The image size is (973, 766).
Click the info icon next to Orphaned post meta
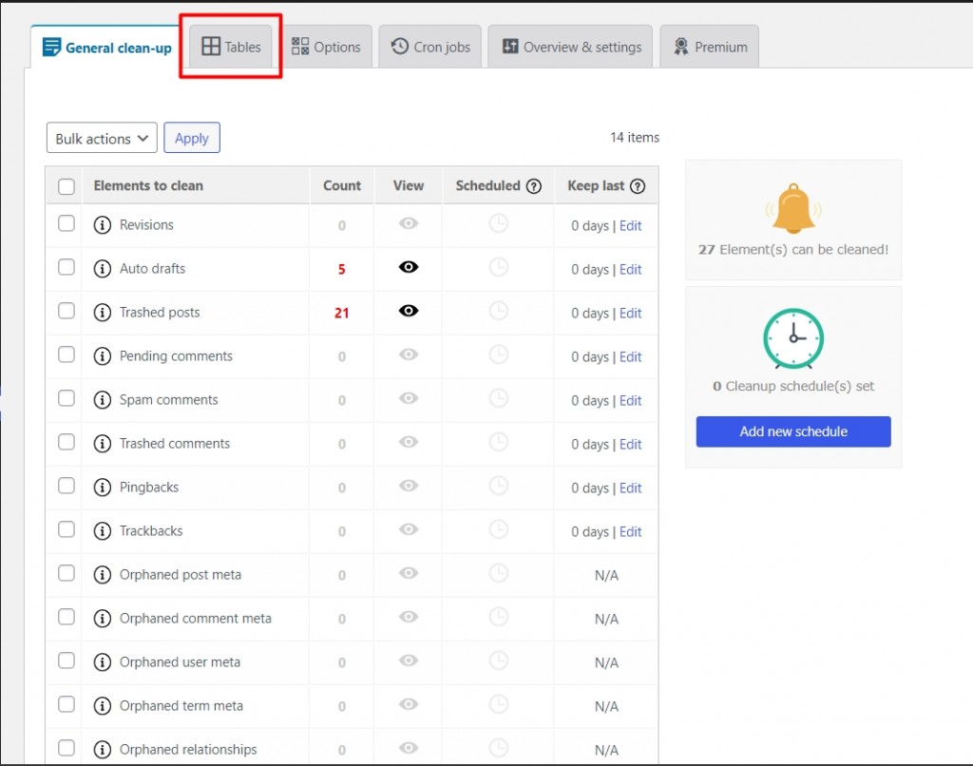[x=103, y=575]
